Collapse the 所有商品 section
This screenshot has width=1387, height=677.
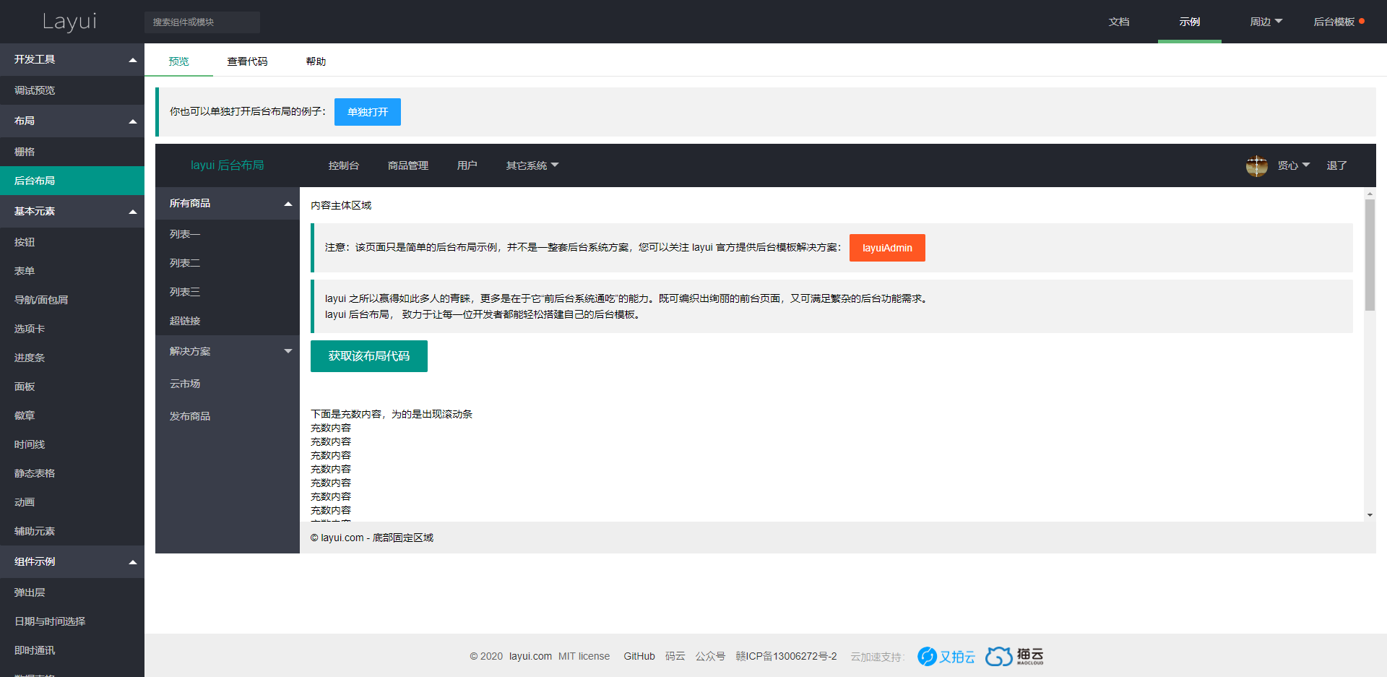click(x=227, y=203)
